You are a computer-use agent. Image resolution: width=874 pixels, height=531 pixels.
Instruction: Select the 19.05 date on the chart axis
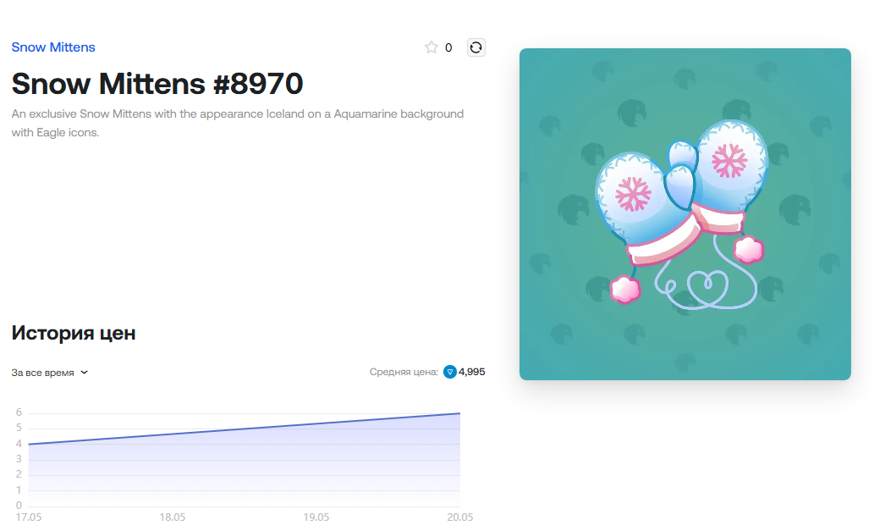tap(316, 516)
